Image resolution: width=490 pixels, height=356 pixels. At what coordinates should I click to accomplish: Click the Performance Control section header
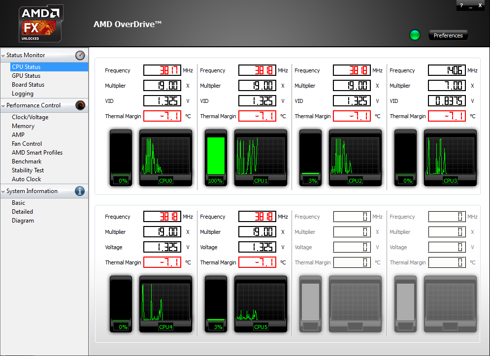tap(45, 105)
